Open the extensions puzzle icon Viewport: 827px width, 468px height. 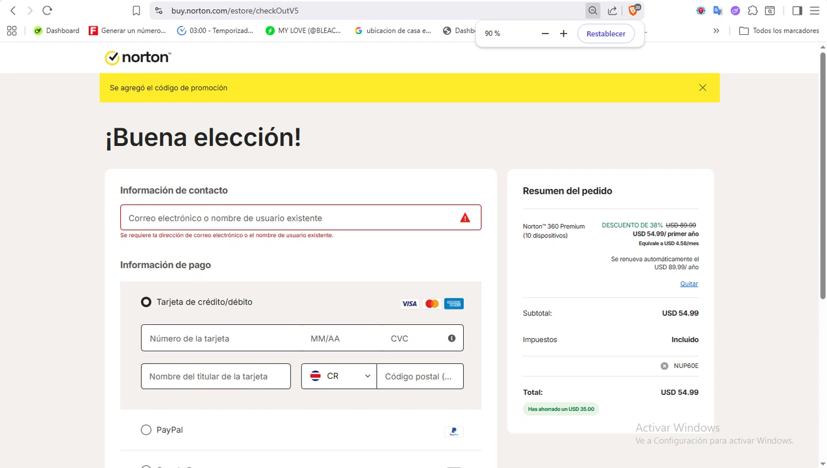[x=753, y=10]
